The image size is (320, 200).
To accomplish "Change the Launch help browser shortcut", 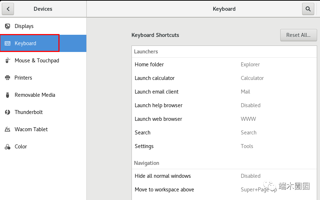I will point(224,105).
